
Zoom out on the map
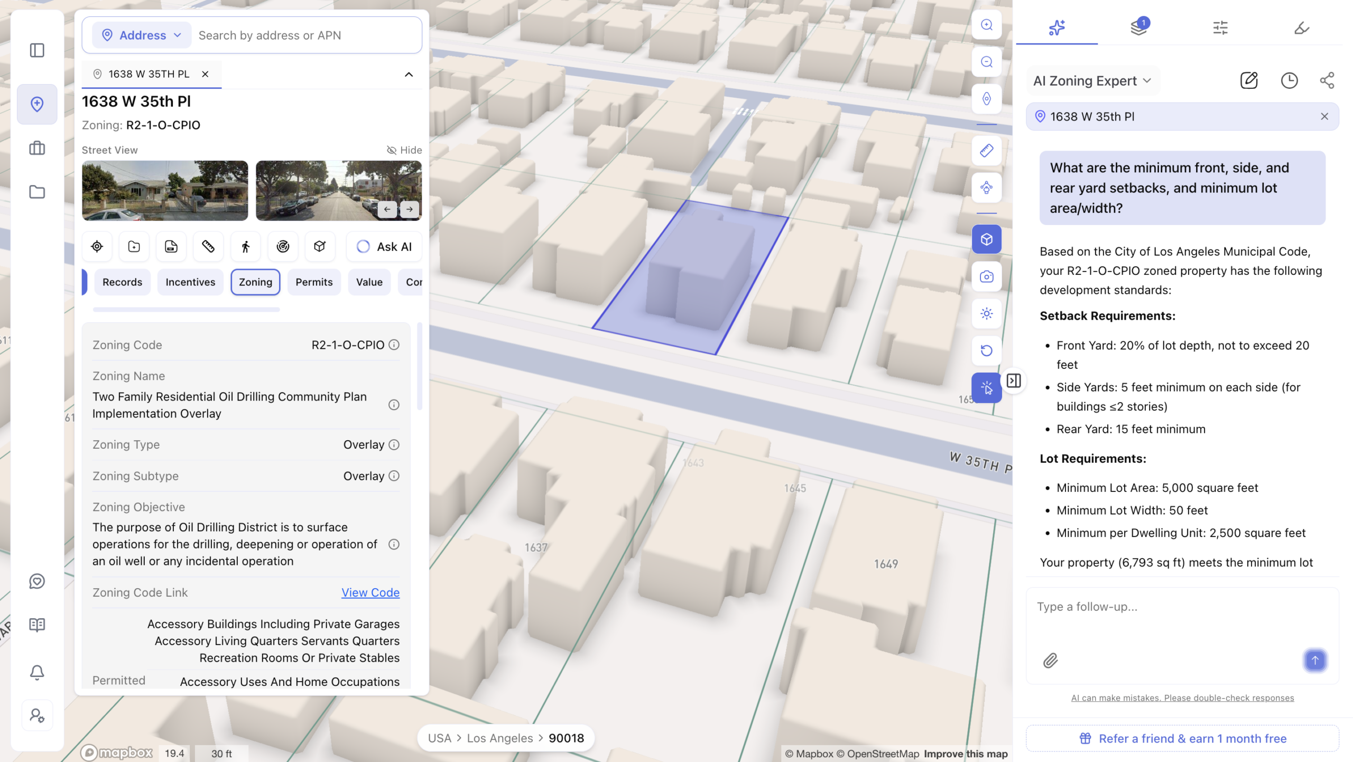click(x=987, y=62)
